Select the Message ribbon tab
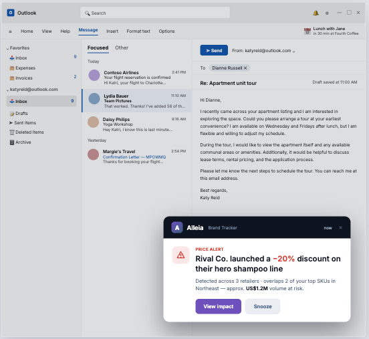The width and height of the screenshot is (369, 339). [x=88, y=30]
